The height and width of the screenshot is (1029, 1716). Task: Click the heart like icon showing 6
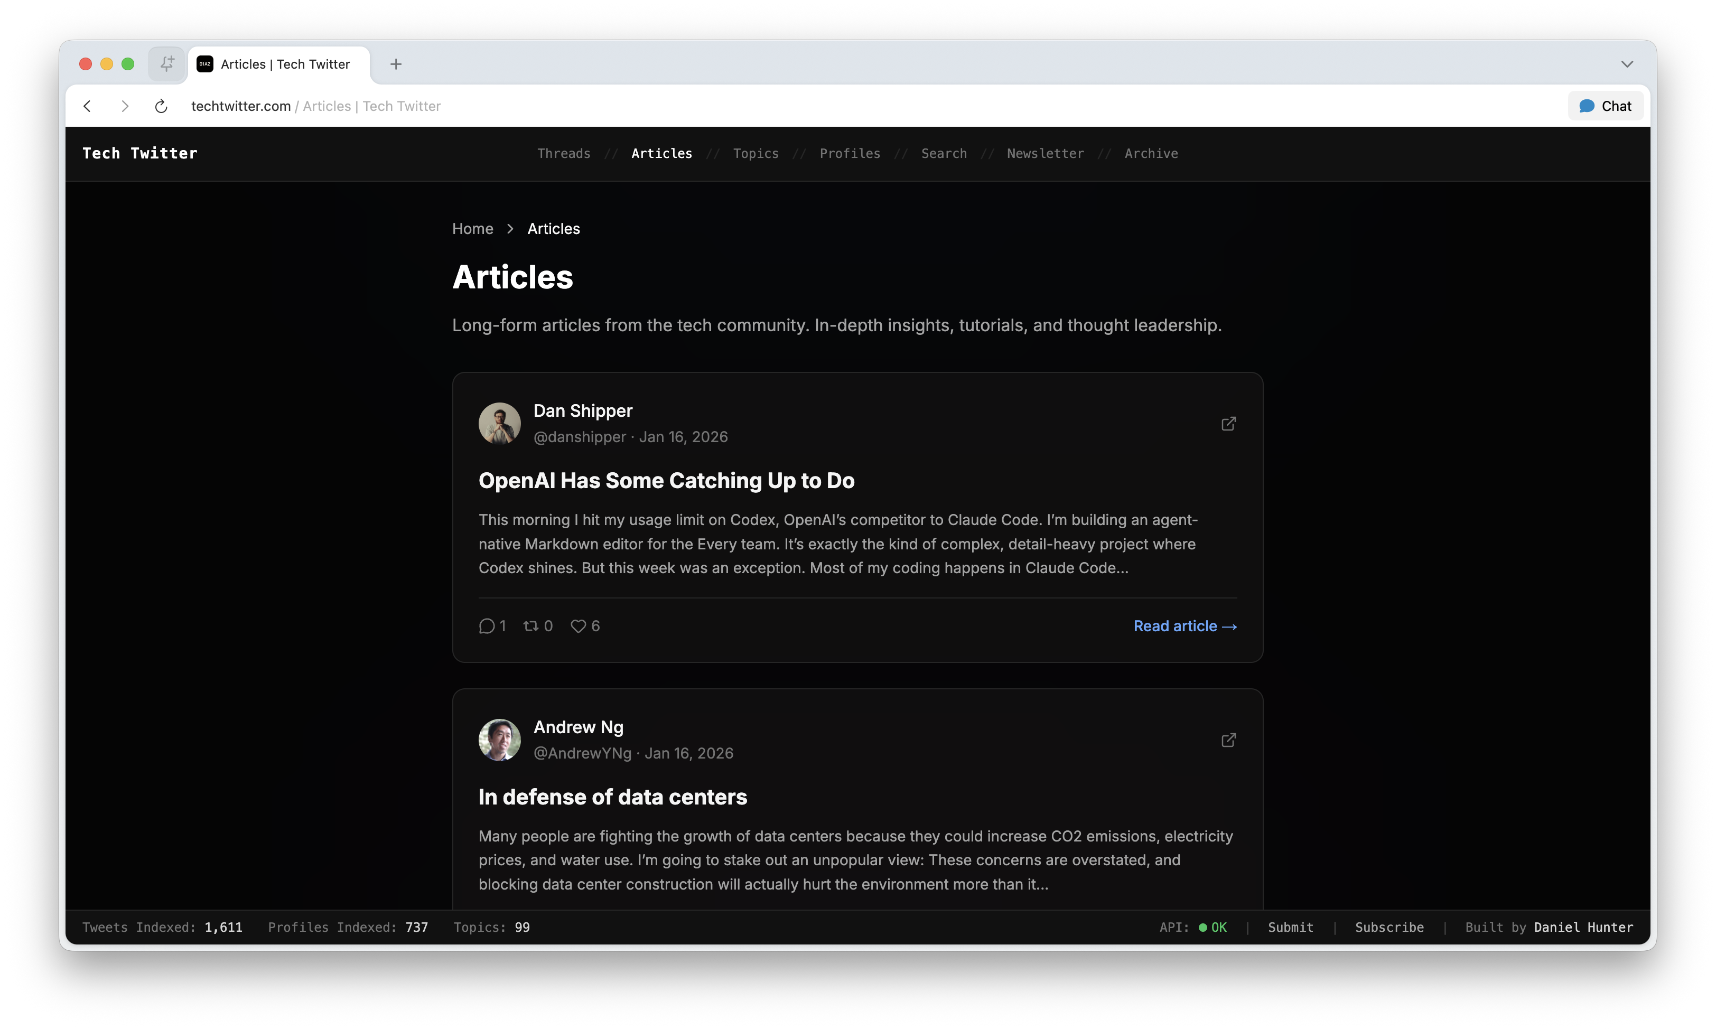(x=578, y=626)
